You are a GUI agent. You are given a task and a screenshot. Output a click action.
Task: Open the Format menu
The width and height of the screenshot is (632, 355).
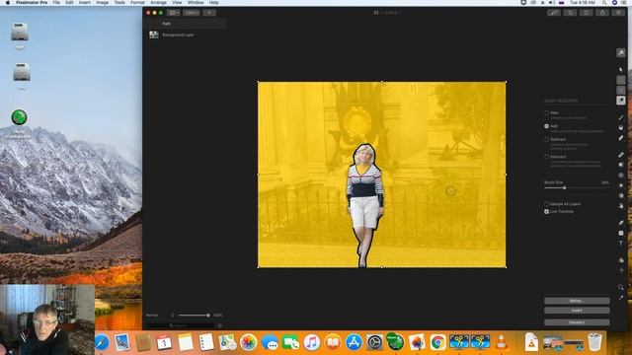pos(137,2)
